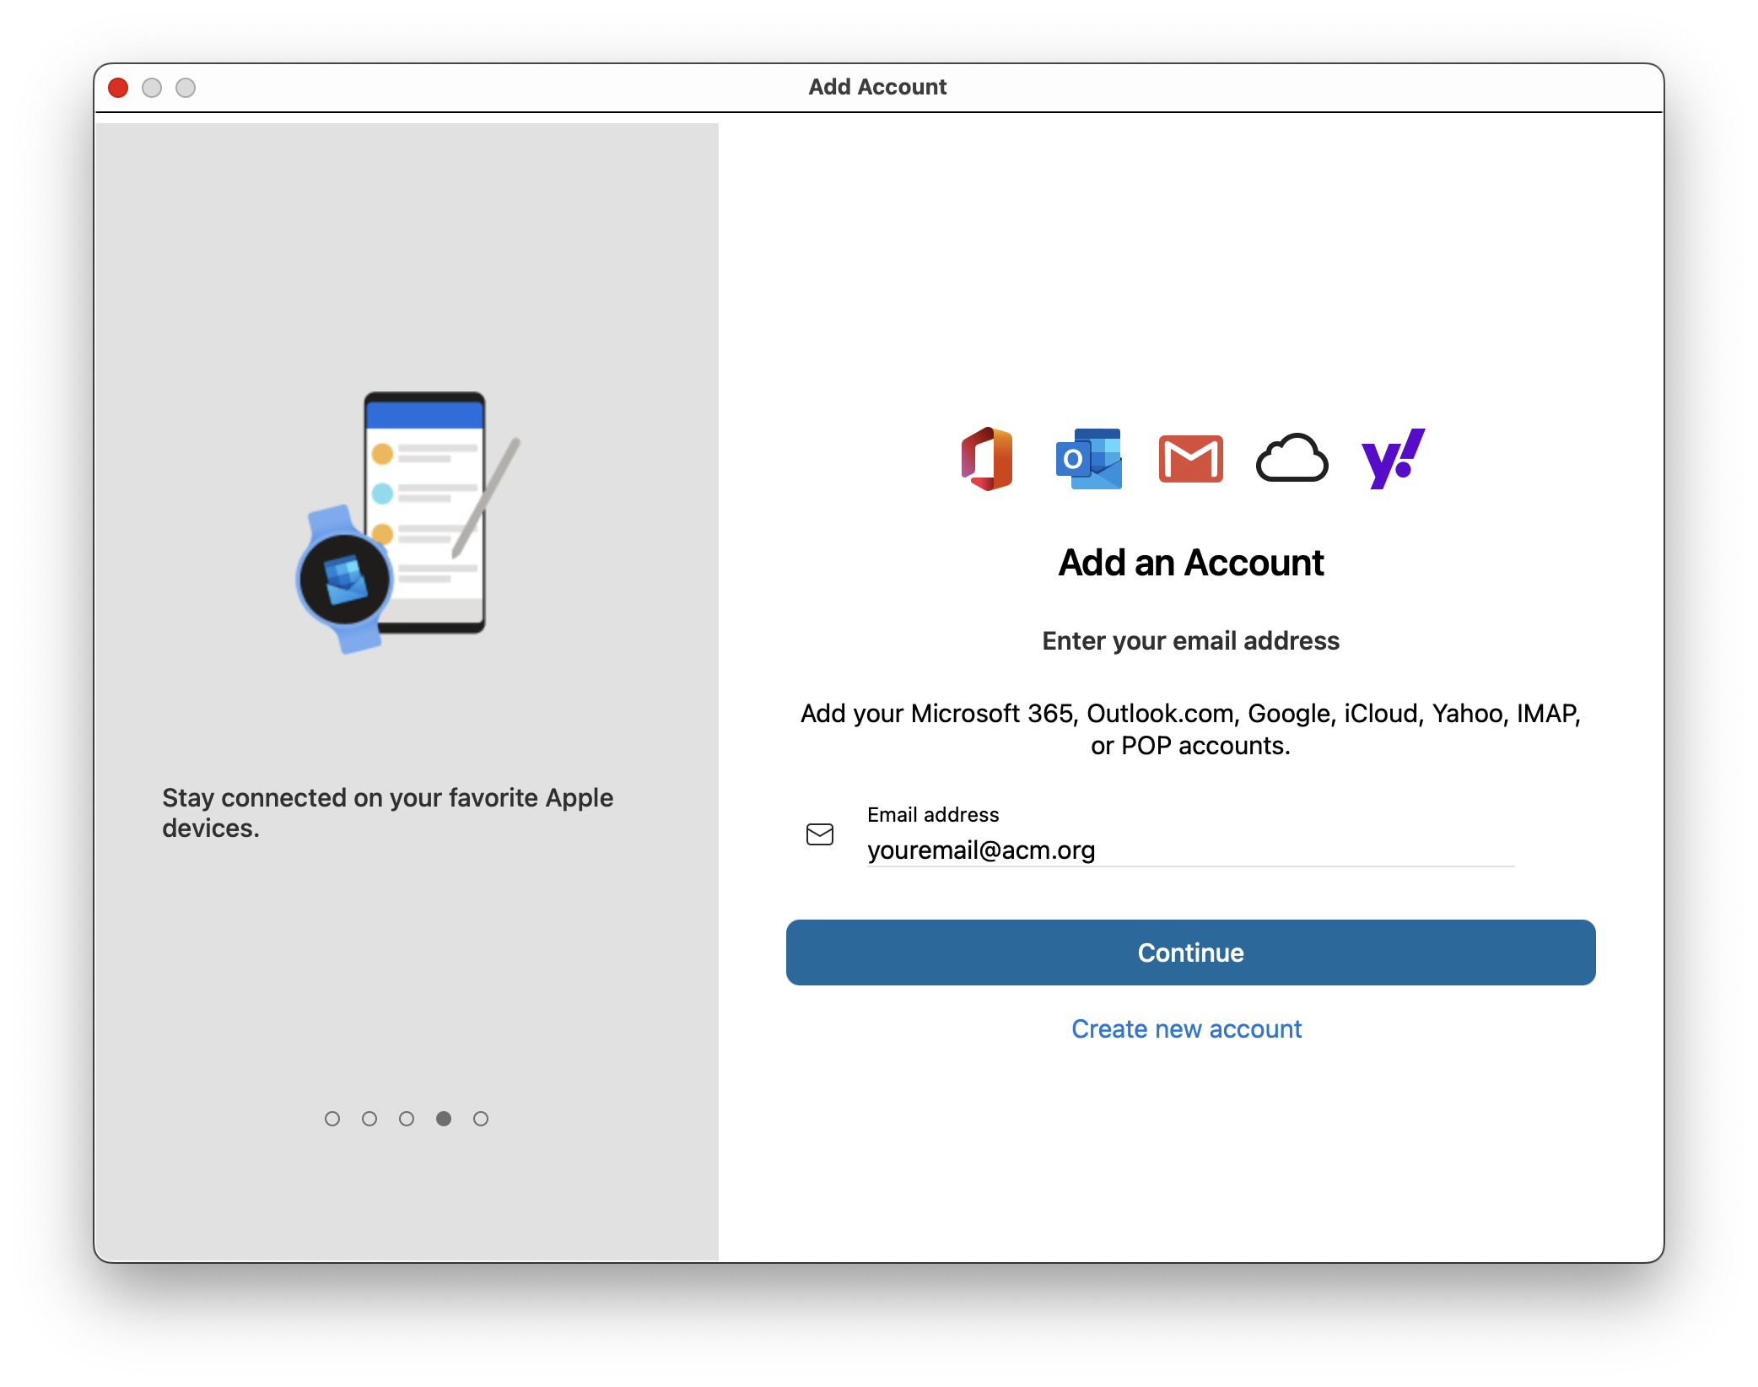Image resolution: width=1758 pixels, height=1387 pixels.
Task: Close the Add Account window
Action: [118, 88]
